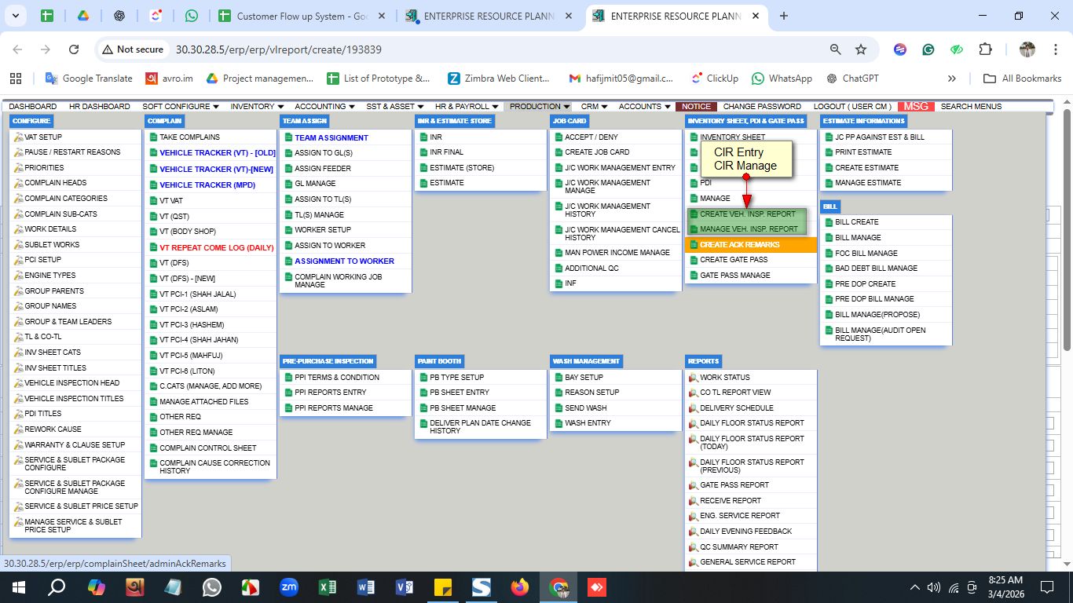
Task: Open the avro.im bookmark
Action: (169, 79)
